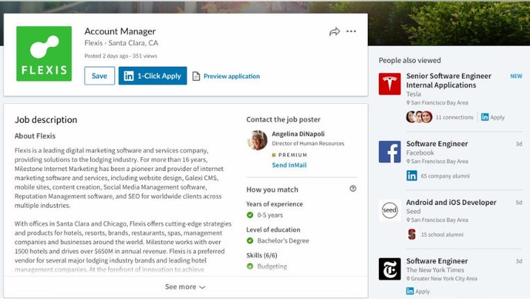
Task: Click the Tesla company name
Action: coord(413,94)
